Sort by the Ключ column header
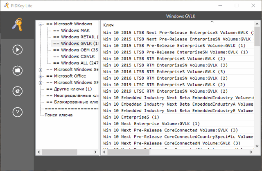Viewport: 262px width, 171px height. click(109, 25)
